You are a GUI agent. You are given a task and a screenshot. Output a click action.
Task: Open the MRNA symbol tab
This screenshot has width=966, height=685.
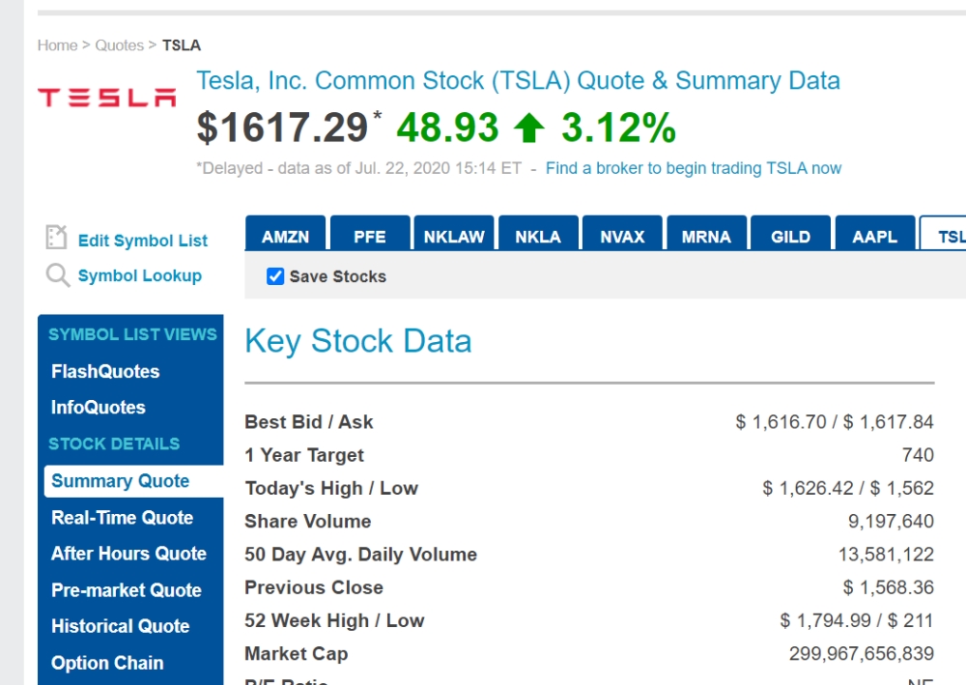pyautogui.click(x=706, y=237)
